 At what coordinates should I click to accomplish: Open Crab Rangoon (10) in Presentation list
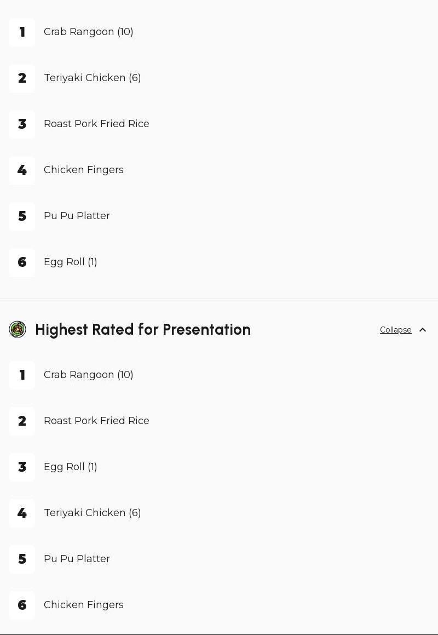click(89, 375)
